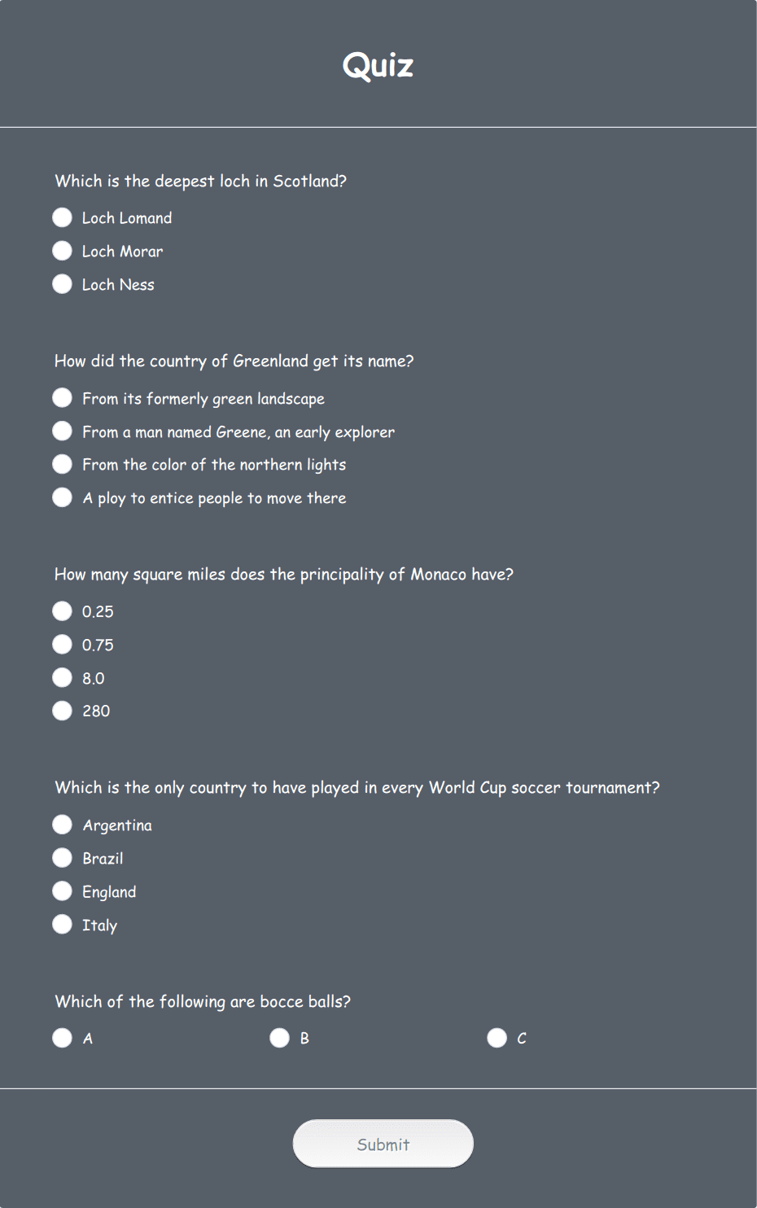
Task: Pick Italy for the World Cup question
Action: pyautogui.click(x=62, y=924)
